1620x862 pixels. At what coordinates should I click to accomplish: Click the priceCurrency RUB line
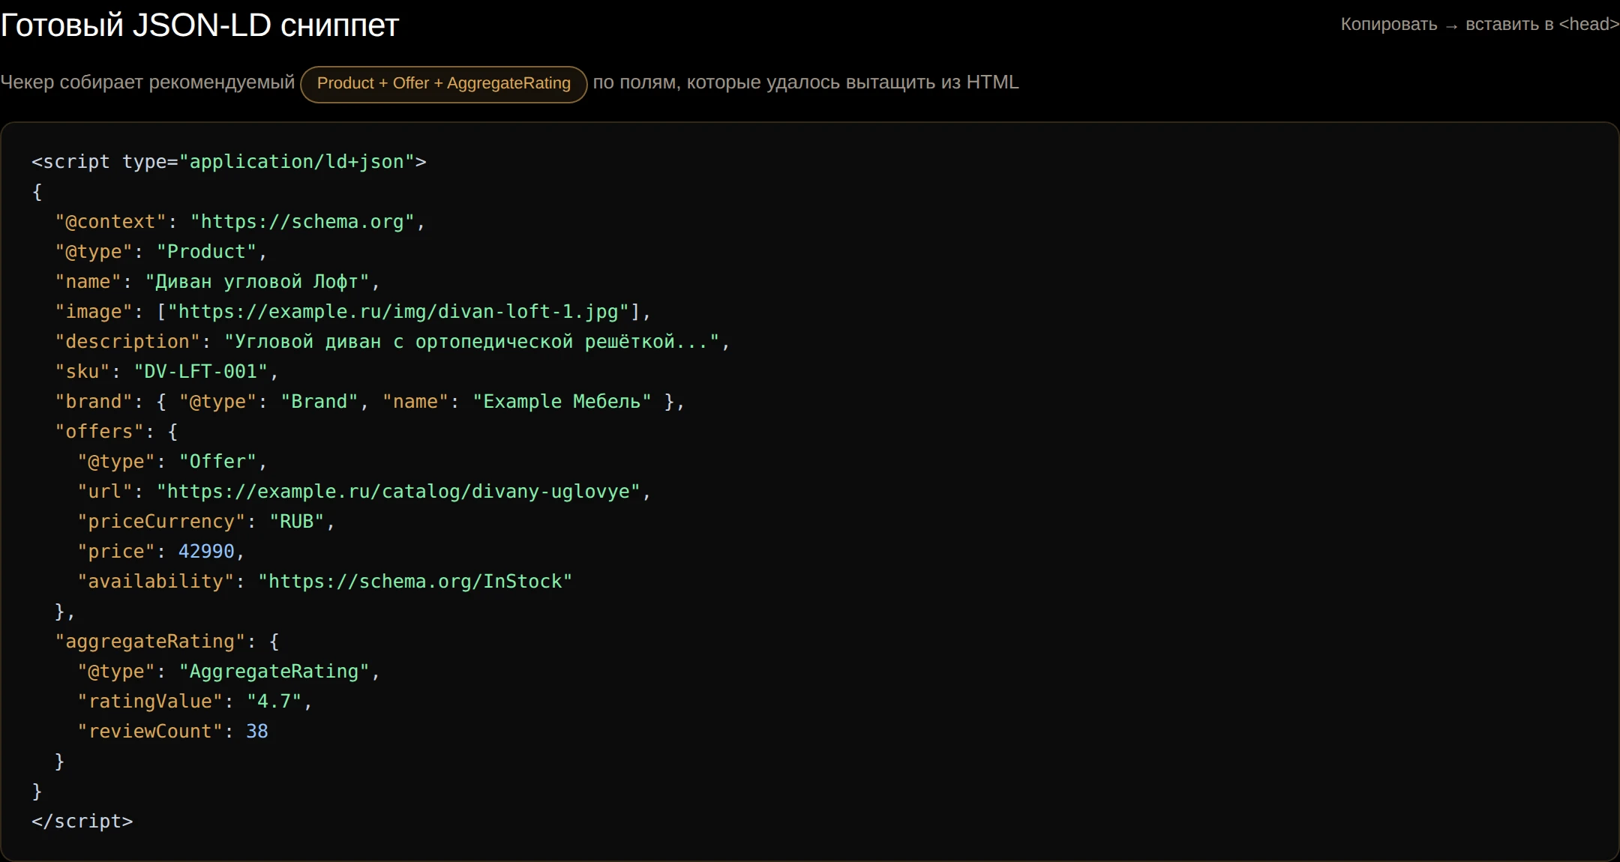[x=206, y=522]
